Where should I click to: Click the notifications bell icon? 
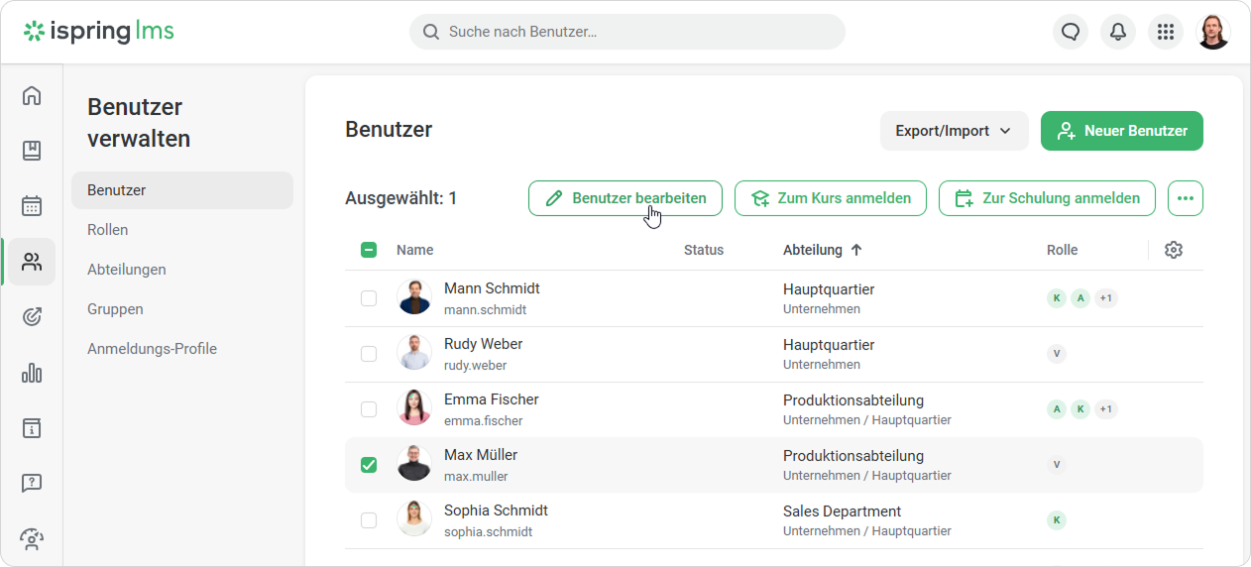[x=1118, y=32]
